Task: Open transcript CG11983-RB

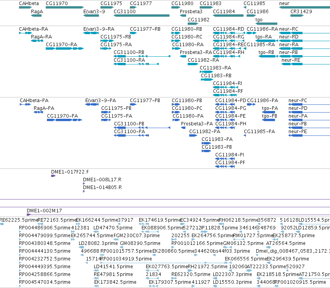Action: pos(207,80)
